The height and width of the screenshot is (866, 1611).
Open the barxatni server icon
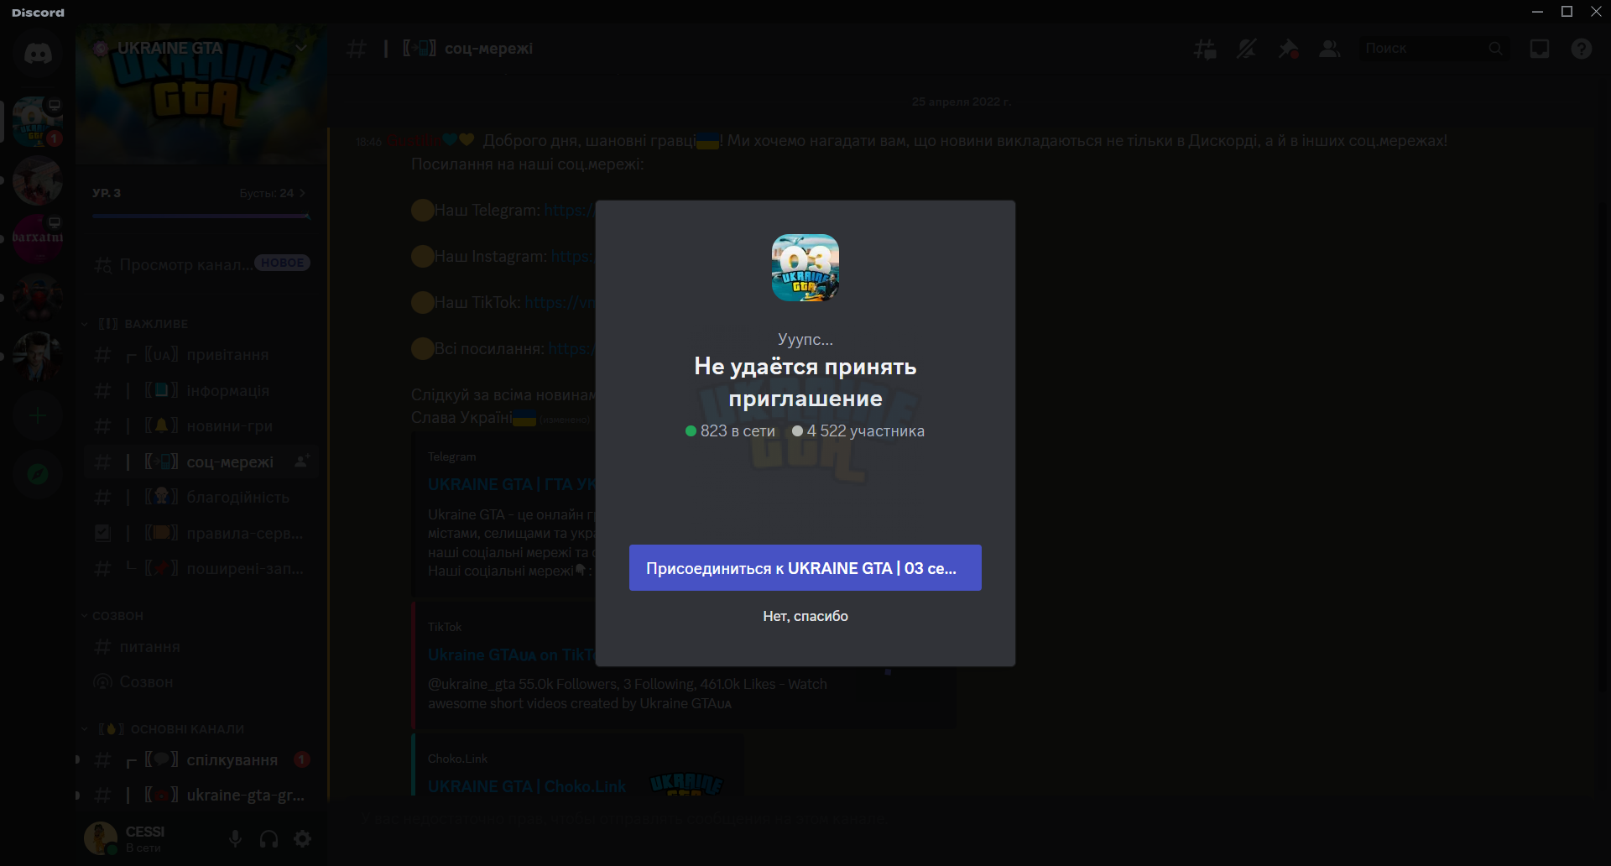[37, 238]
